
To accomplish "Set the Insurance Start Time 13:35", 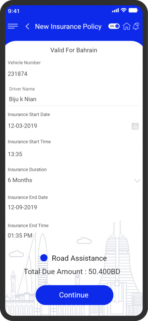I will (15, 154).
